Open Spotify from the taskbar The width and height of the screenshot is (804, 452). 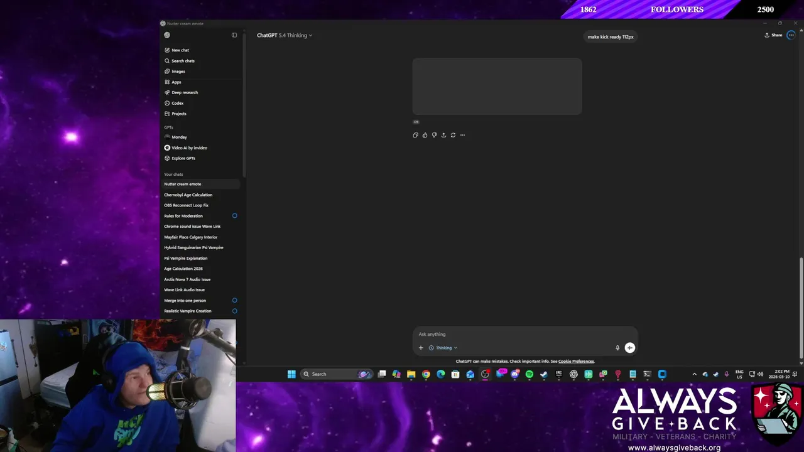529,374
